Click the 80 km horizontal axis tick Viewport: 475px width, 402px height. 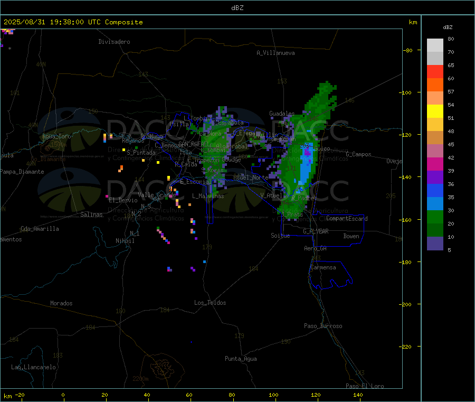tap(232, 395)
